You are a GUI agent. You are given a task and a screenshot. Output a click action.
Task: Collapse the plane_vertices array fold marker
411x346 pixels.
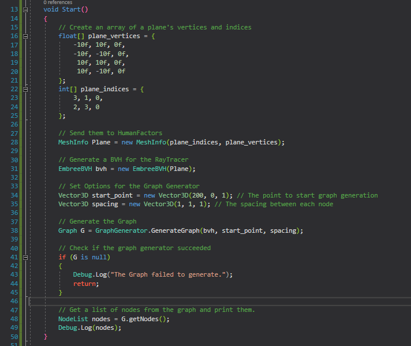(x=25, y=36)
